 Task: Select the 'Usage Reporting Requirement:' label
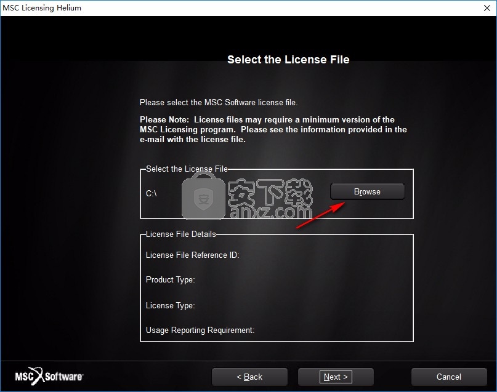(200, 330)
